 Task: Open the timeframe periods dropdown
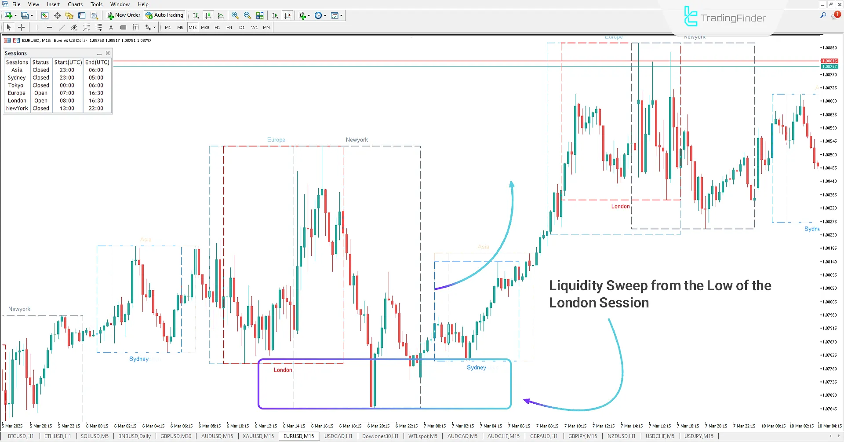(x=325, y=15)
